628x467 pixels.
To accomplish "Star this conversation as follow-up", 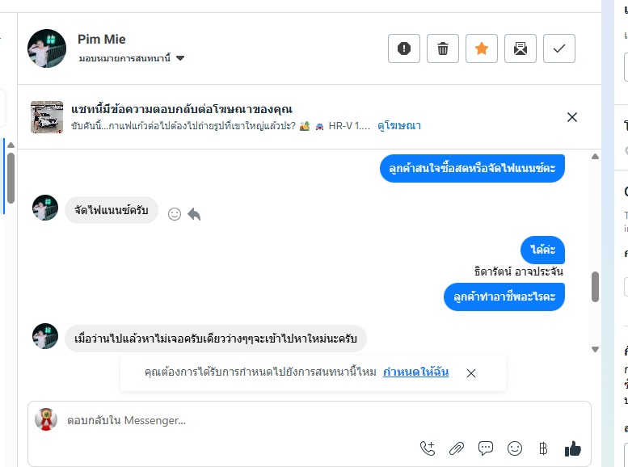I will tap(482, 48).
